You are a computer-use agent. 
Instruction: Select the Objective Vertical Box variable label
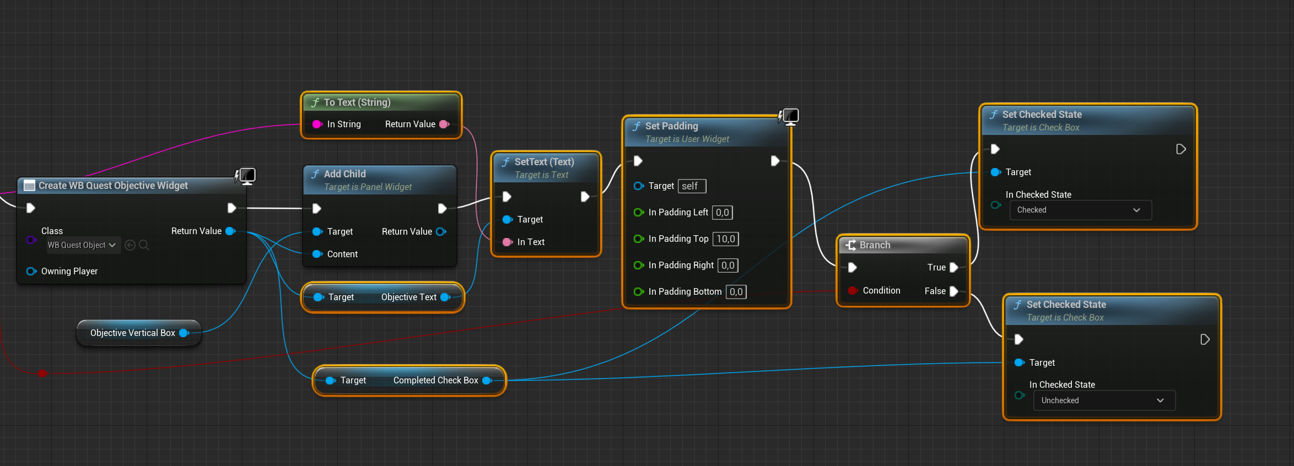click(133, 333)
